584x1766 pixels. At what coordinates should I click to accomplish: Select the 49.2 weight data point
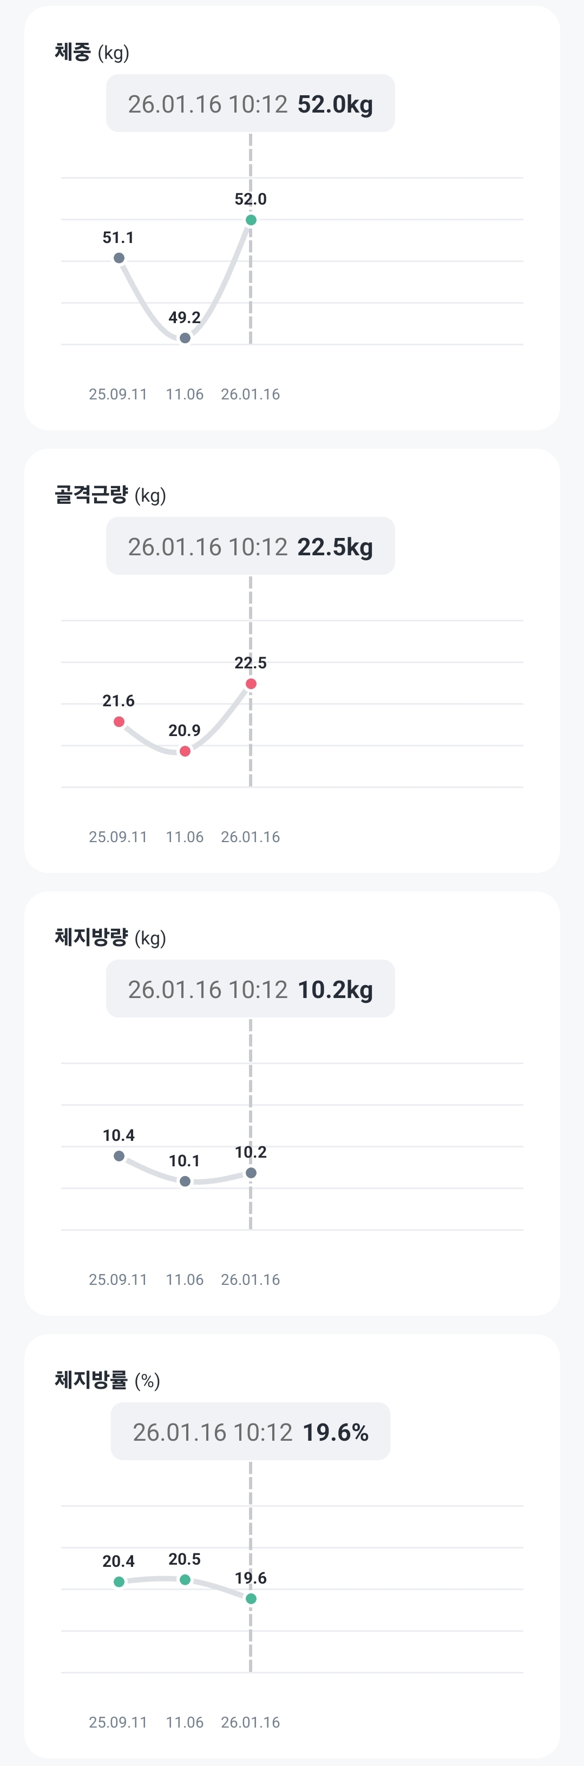(185, 338)
